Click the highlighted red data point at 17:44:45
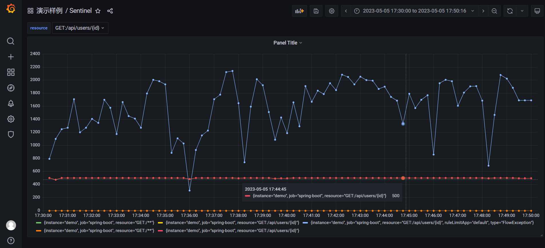545x248 pixels. pos(403,178)
